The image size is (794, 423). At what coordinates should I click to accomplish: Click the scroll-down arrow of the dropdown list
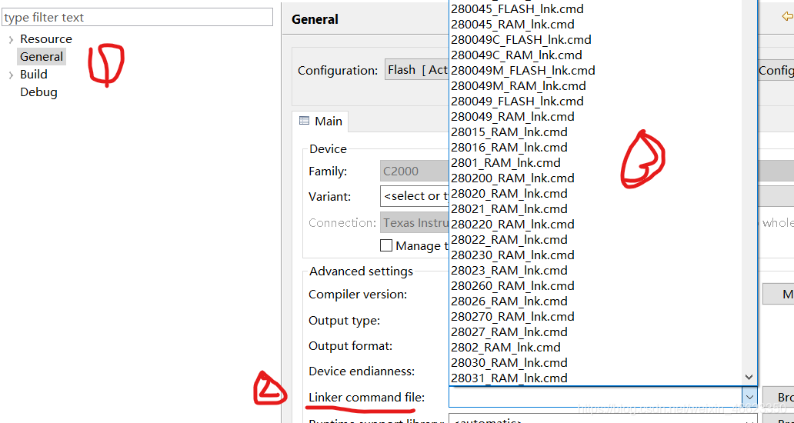point(749,378)
